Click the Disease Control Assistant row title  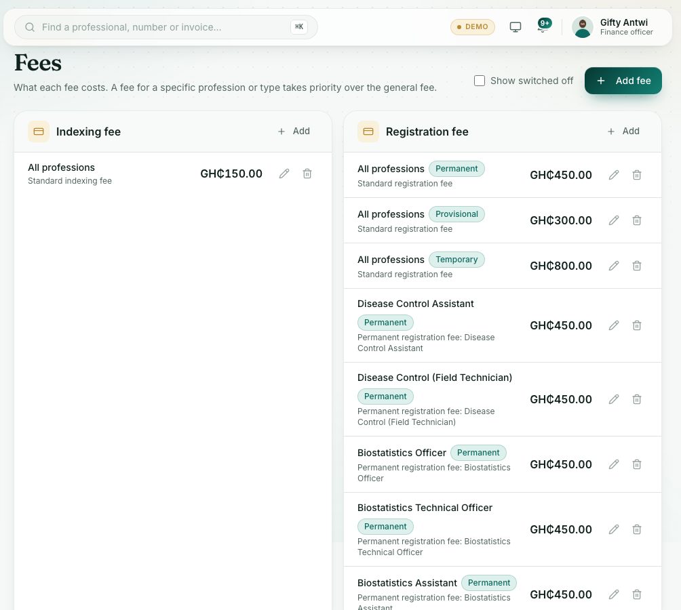[416, 304]
